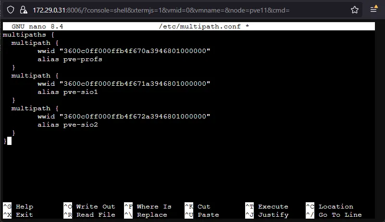The width and height of the screenshot is (385, 222).
Task: Click the ^T Execute shortcut label
Action: click(267, 207)
